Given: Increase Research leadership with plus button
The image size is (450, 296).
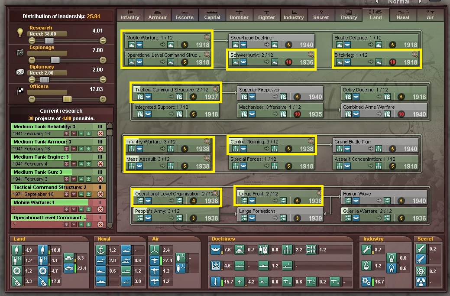Looking at the screenshot, I should click(103, 40).
